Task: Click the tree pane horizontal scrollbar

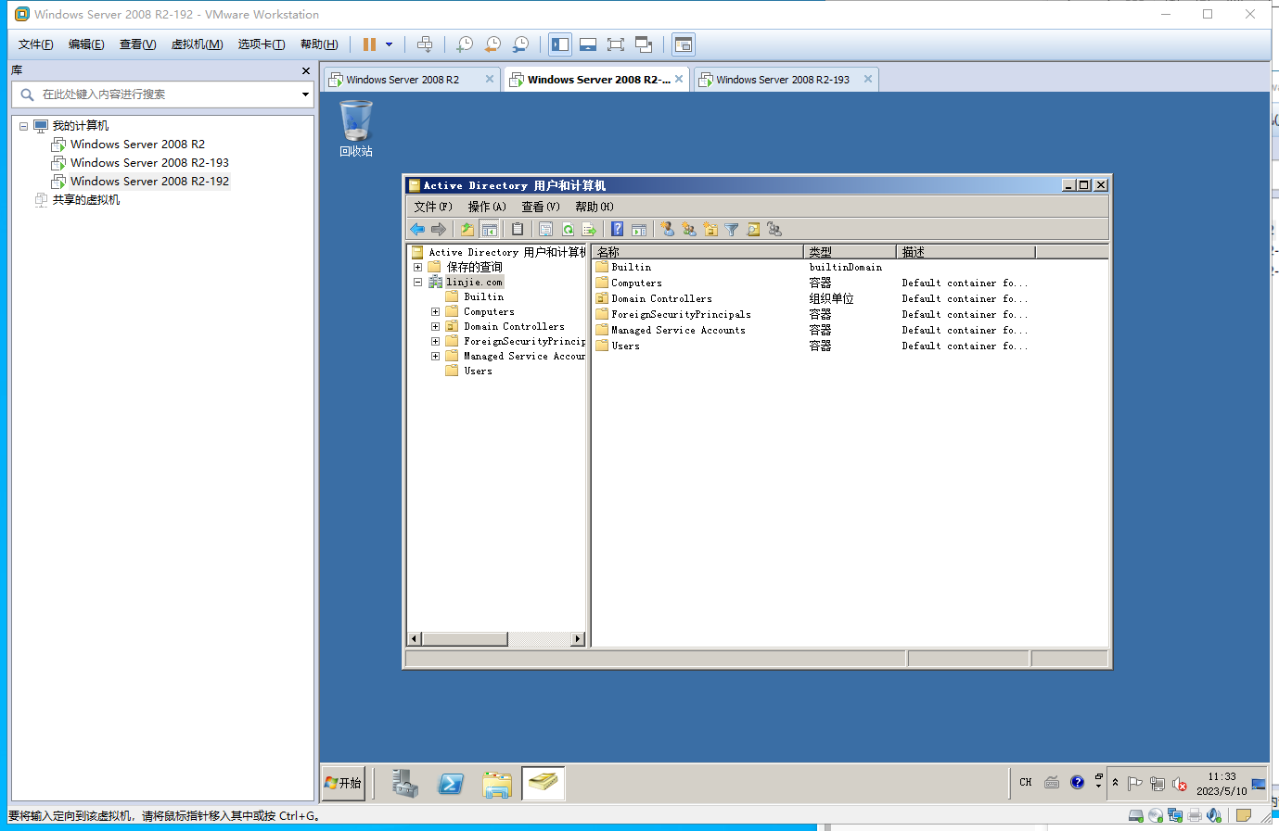Action: coord(497,639)
